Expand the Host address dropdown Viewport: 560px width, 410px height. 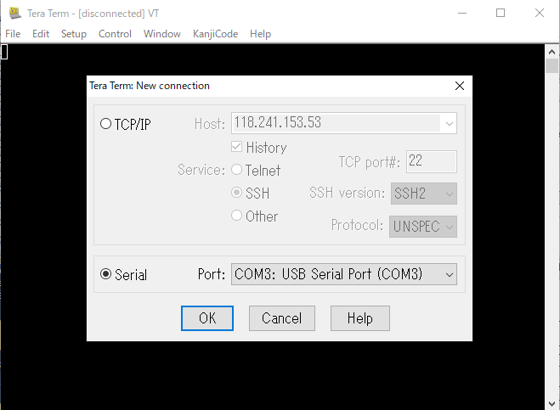[x=450, y=123]
